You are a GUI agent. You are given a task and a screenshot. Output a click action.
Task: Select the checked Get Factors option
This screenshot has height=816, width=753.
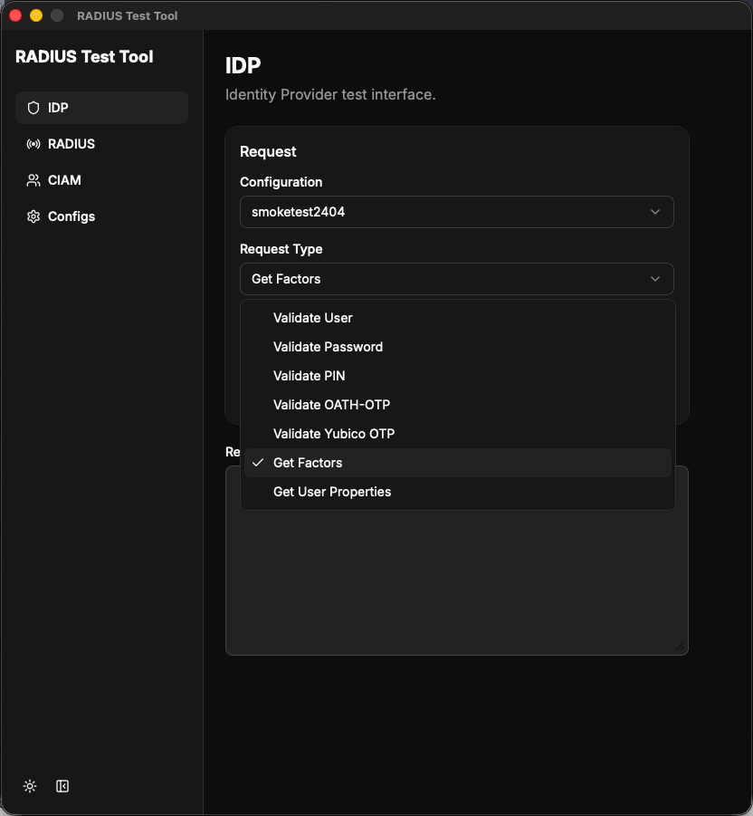458,463
